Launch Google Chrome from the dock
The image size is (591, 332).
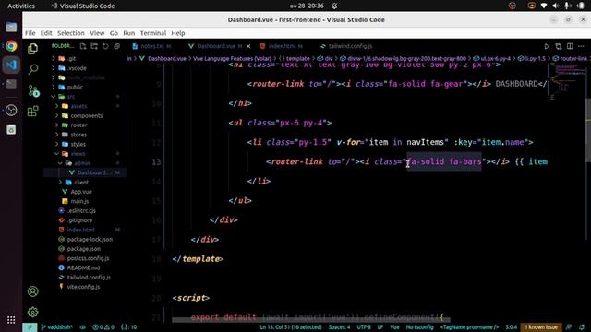11,46
